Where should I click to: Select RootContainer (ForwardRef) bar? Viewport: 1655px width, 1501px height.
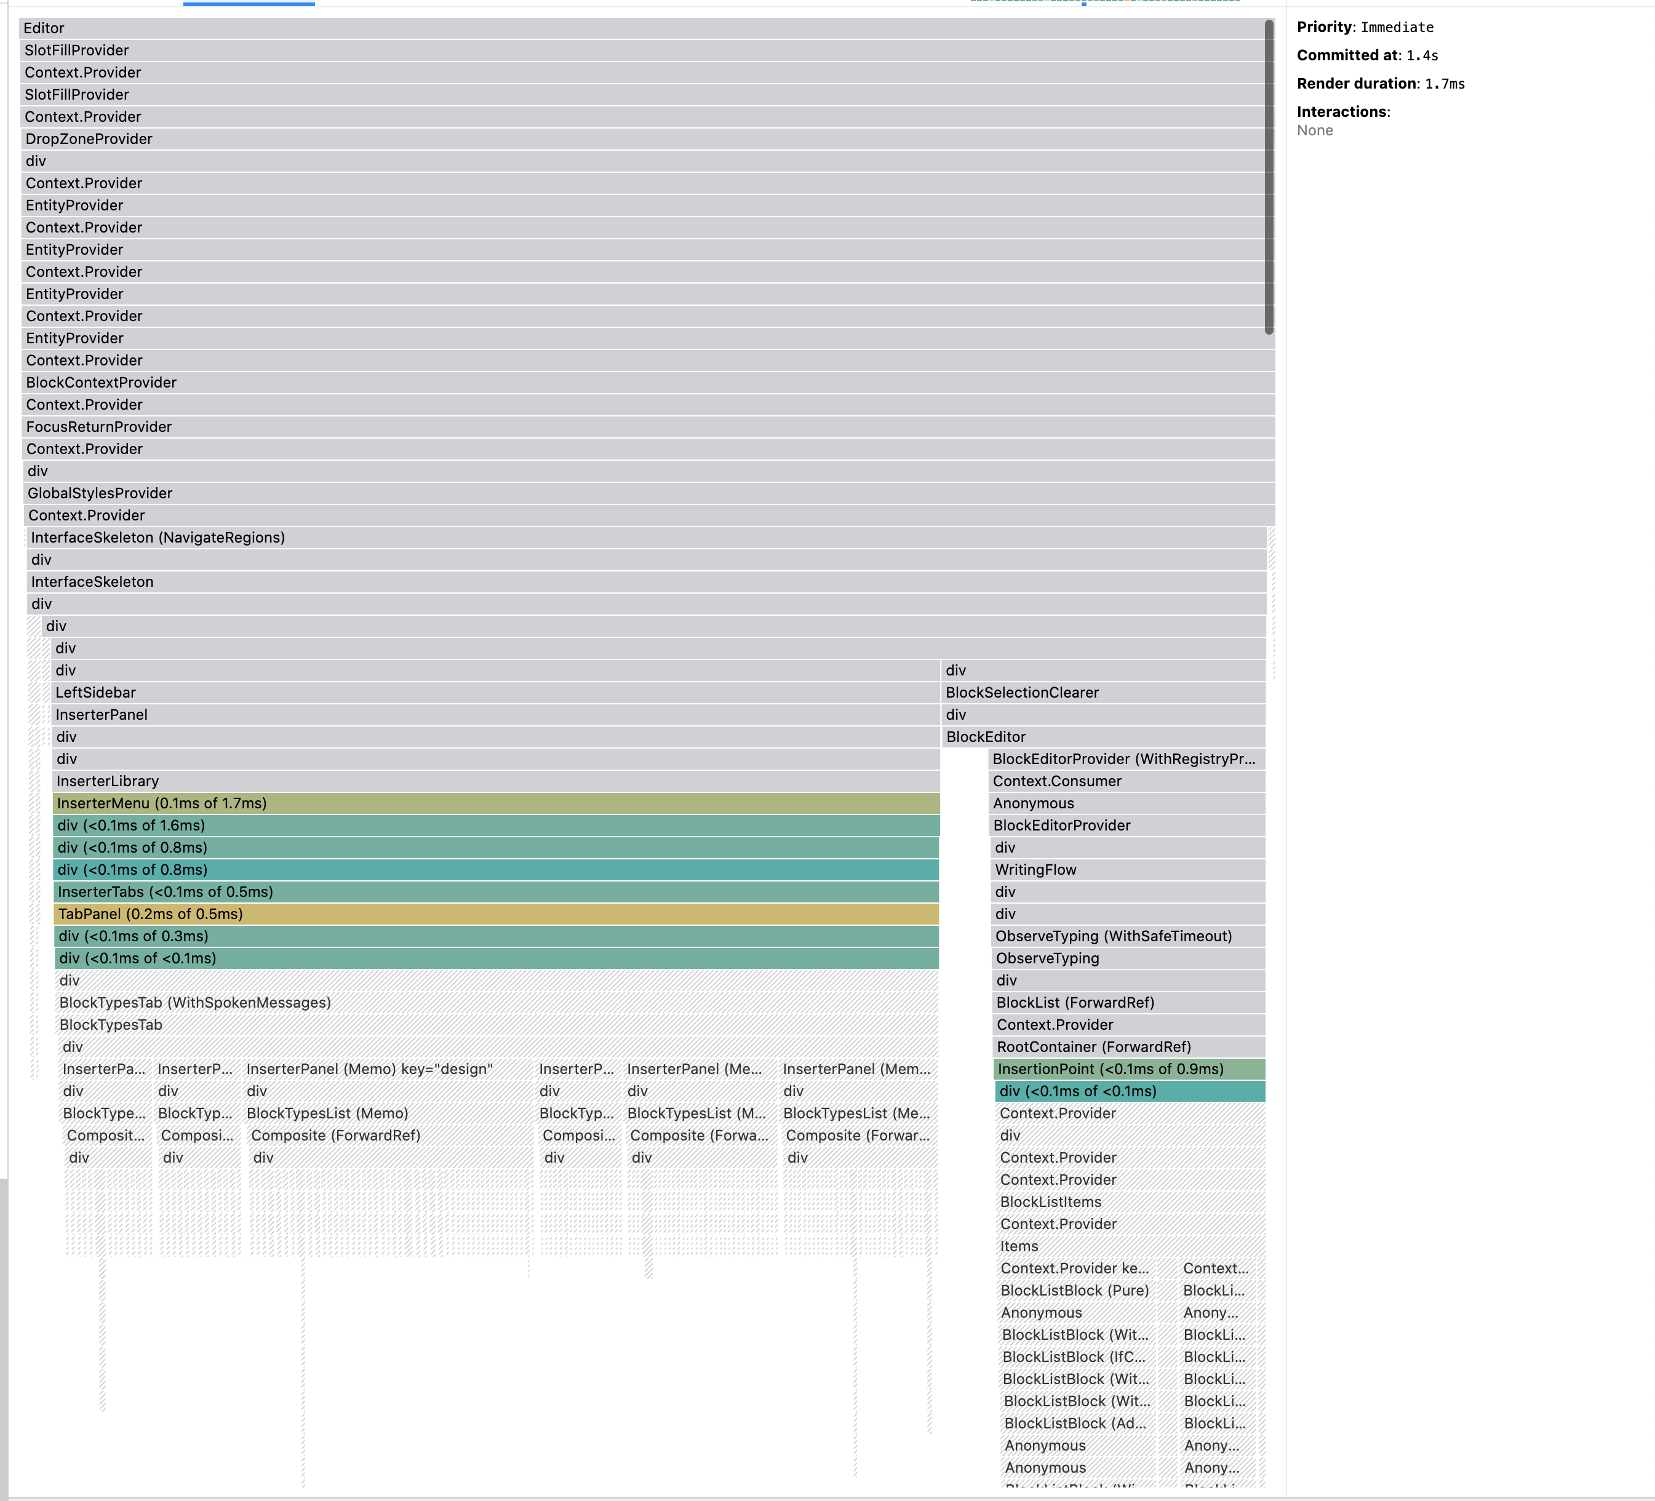coord(1129,1047)
